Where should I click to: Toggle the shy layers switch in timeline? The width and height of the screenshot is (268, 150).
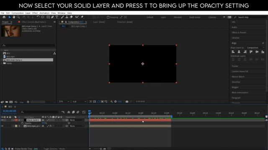(69, 112)
